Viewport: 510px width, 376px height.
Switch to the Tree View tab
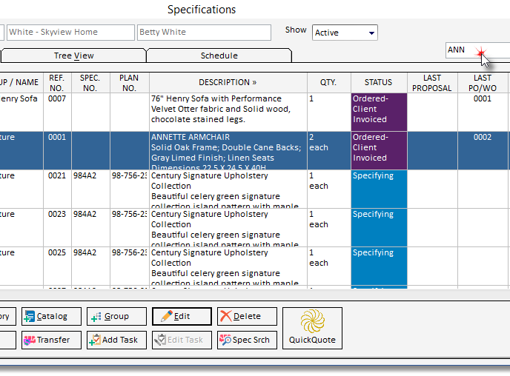(x=73, y=56)
